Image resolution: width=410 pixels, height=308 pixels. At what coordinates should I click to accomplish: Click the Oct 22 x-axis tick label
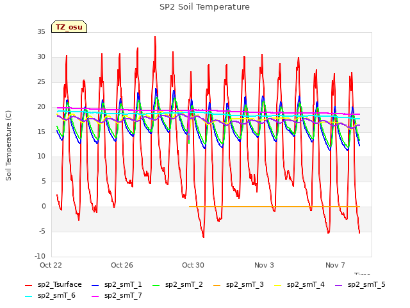(51, 265)
